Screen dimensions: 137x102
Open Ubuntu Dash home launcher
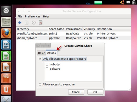6,11
